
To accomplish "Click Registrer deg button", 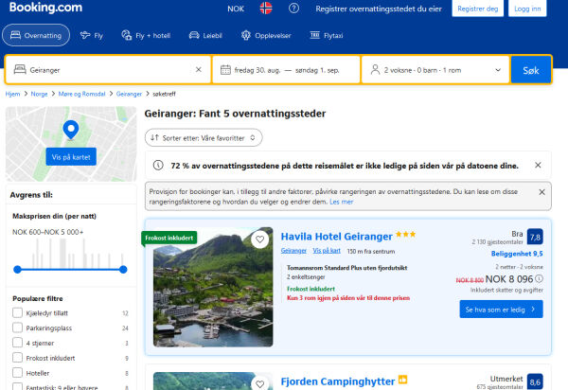I will tap(478, 9).
